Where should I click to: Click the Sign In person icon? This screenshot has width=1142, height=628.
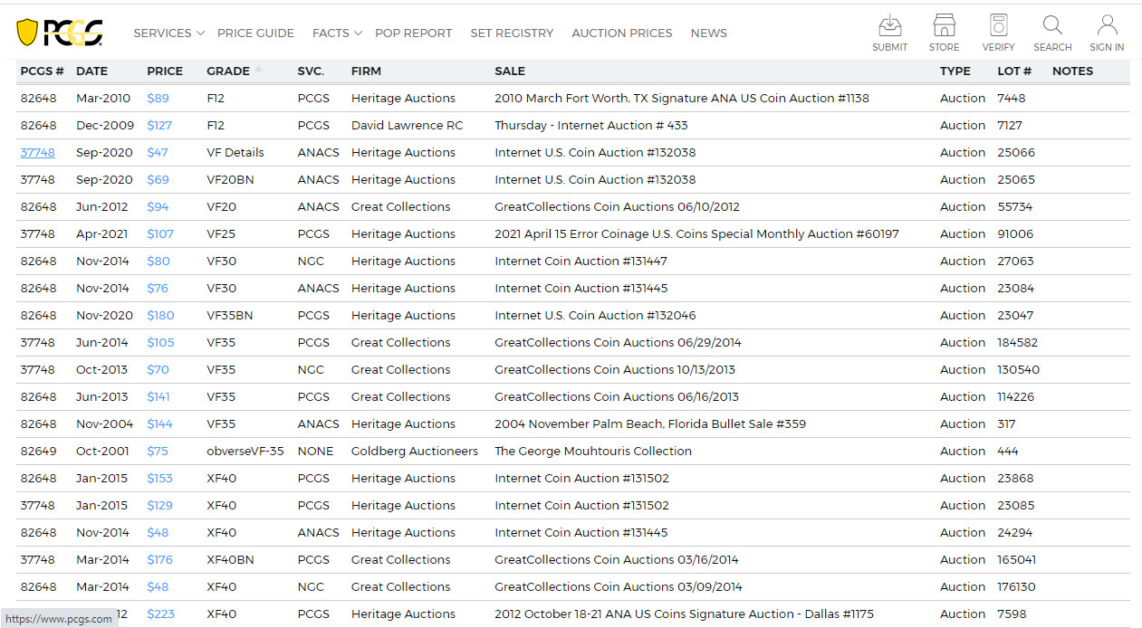click(1107, 25)
